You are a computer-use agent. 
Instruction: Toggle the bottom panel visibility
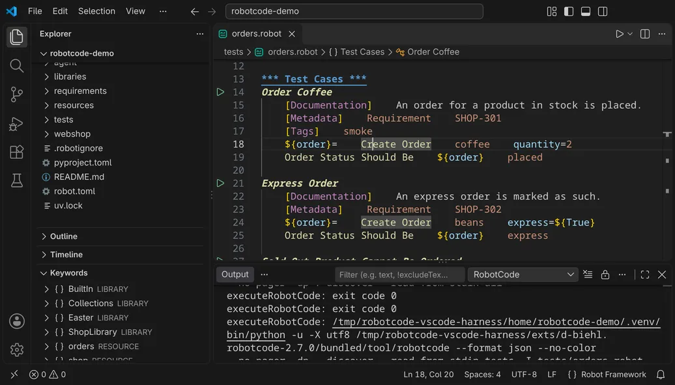point(586,12)
